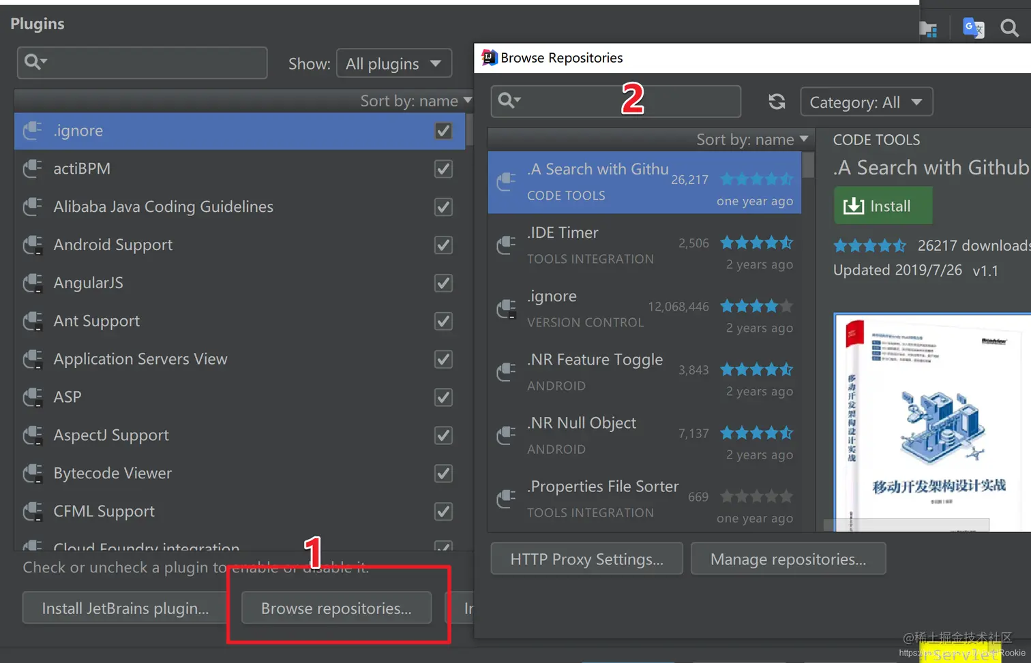
Task: Click the .A Search with Github plugin icon
Action: (506, 181)
